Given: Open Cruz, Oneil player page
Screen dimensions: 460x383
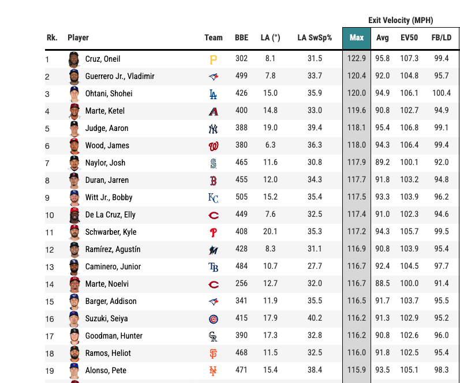Looking at the screenshot, I should coord(103,59).
